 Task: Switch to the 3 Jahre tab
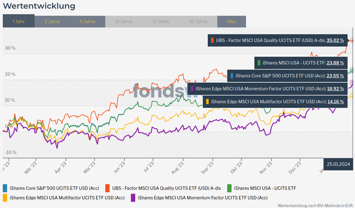coord(52,21)
